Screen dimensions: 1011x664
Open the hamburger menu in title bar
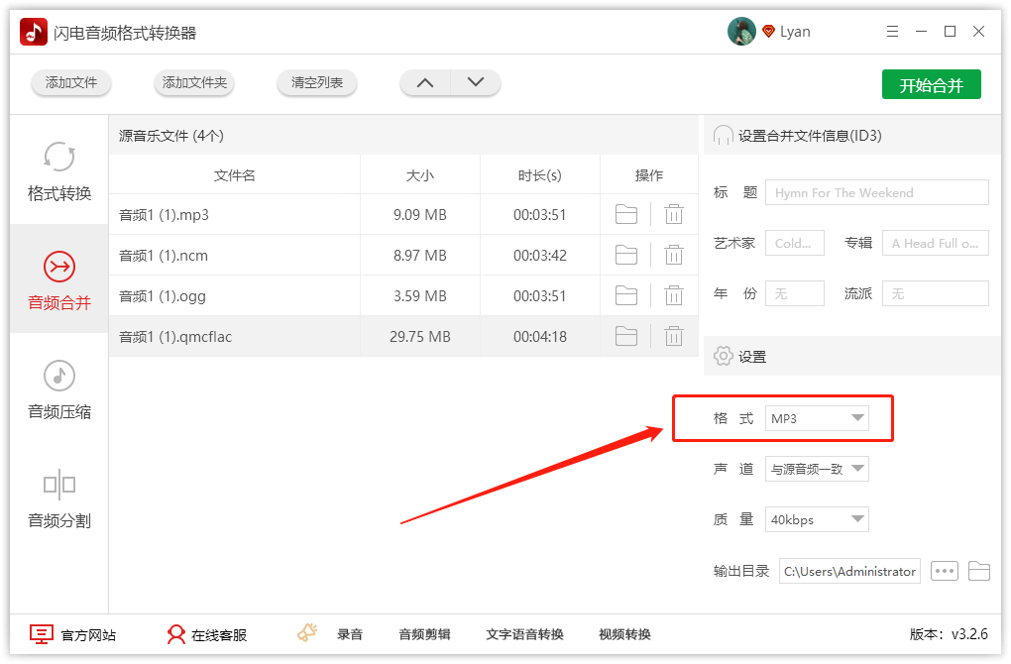coord(892,32)
